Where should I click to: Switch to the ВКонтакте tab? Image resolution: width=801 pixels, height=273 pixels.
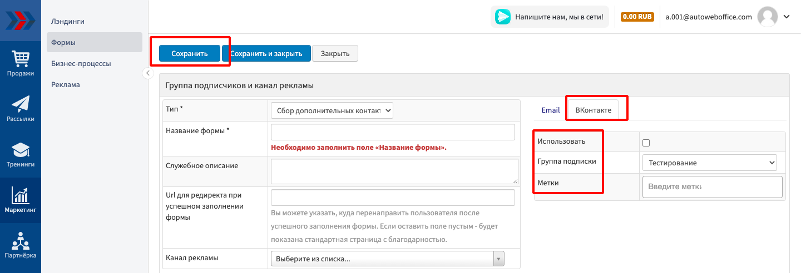pyautogui.click(x=593, y=110)
